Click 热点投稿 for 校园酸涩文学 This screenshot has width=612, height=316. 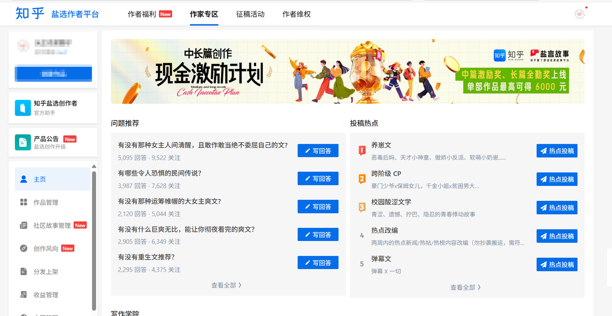[557, 207]
